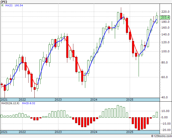Viewport: 172px width, 138px height.
Task: Click the 120.0 price axis label
Action: 165,42
